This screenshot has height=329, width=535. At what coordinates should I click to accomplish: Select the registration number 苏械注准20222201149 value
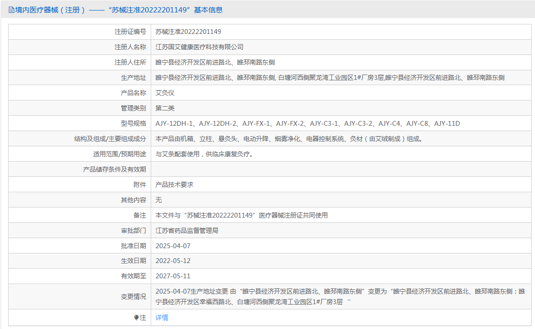coord(189,32)
